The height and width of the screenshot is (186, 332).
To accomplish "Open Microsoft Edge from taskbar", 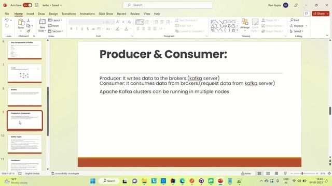I will (182, 181).
